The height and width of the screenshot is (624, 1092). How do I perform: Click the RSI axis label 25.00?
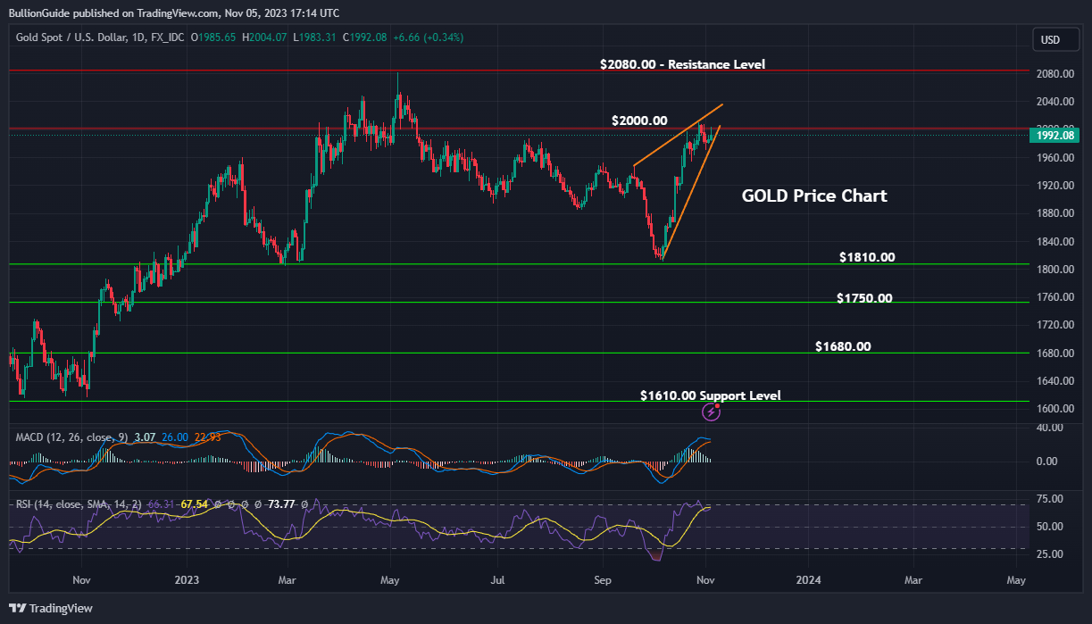click(x=1047, y=554)
